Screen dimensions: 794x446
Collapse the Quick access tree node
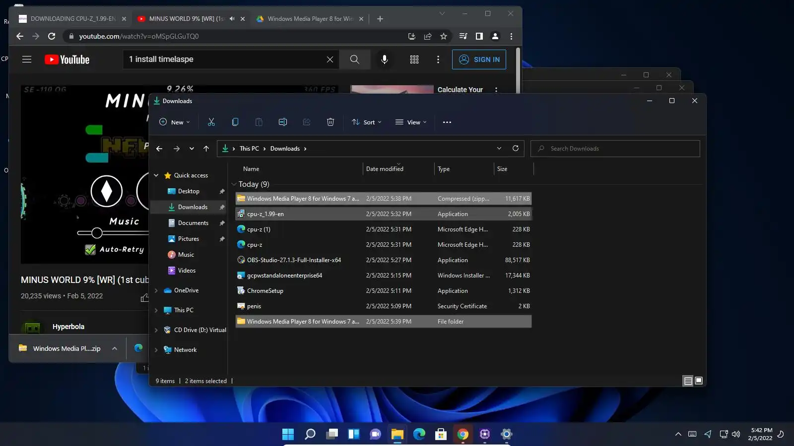point(156,175)
